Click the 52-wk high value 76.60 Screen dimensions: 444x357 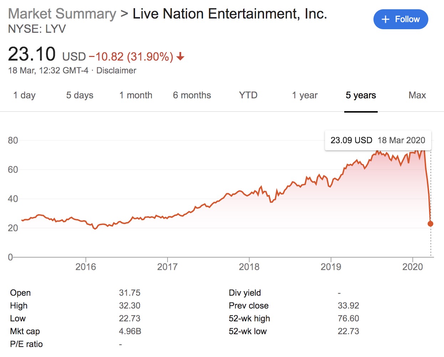click(348, 319)
